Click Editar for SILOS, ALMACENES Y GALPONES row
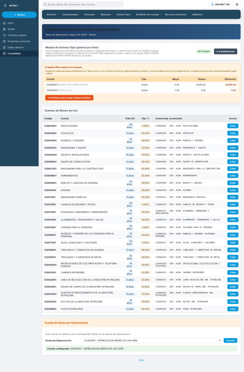This screenshot has width=244, height=372. (x=233, y=243)
